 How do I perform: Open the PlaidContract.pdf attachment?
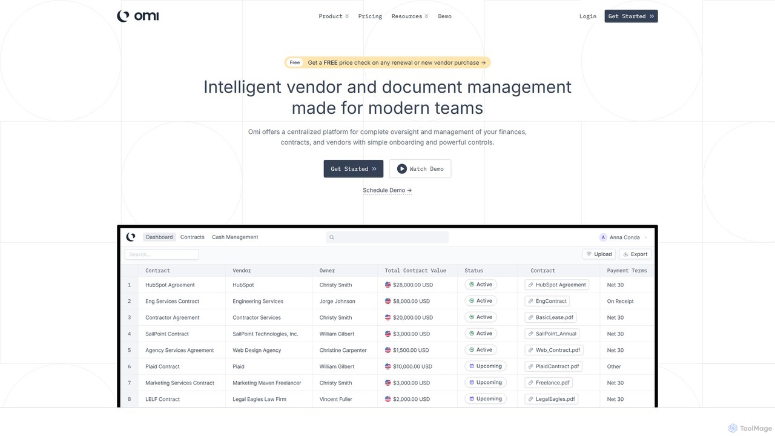[x=553, y=366]
